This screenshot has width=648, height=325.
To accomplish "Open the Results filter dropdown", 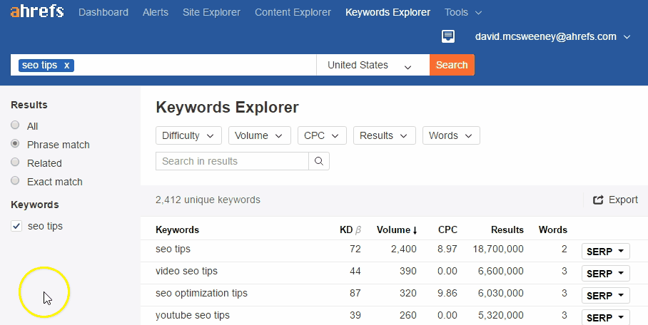I will point(385,135).
